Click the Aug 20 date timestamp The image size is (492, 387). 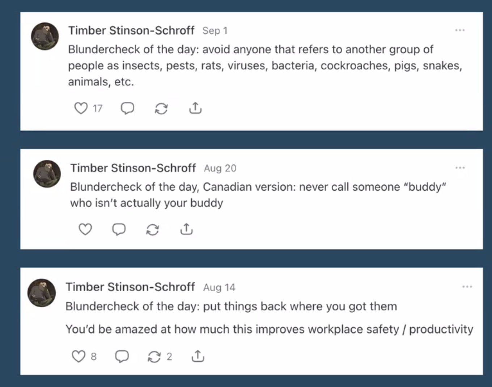[x=220, y=168]
